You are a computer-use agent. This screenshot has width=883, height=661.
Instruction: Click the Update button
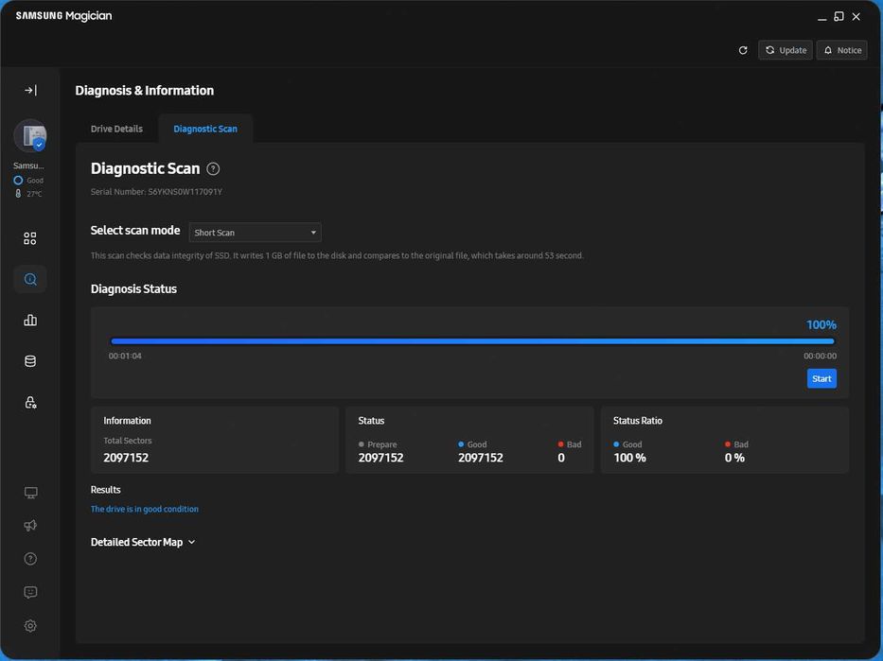[x=786, y=50]
